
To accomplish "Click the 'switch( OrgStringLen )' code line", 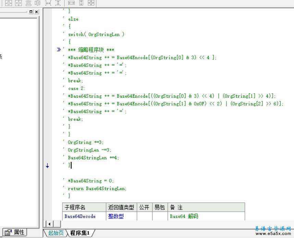I will (96, 35).
